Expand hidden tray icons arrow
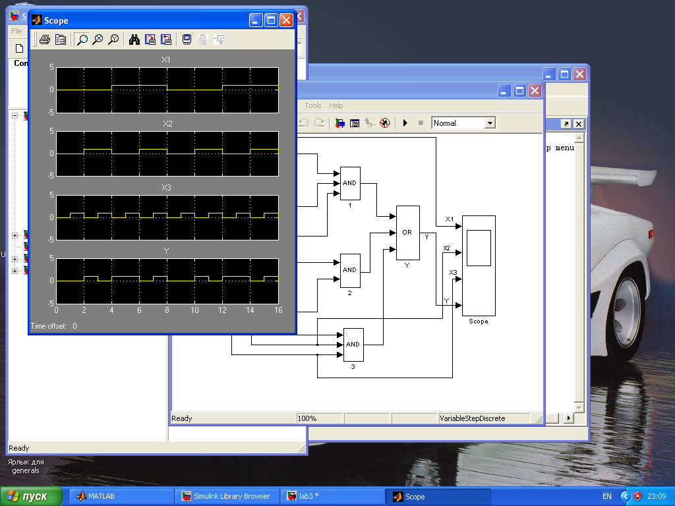Image resolution: width=675 pixels, height=506 pixels. [626, 496]
